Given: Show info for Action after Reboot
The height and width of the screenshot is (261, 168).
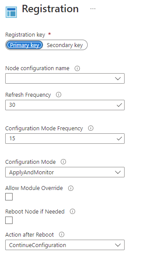Looking at the screenshot, I should coord(62,234).
